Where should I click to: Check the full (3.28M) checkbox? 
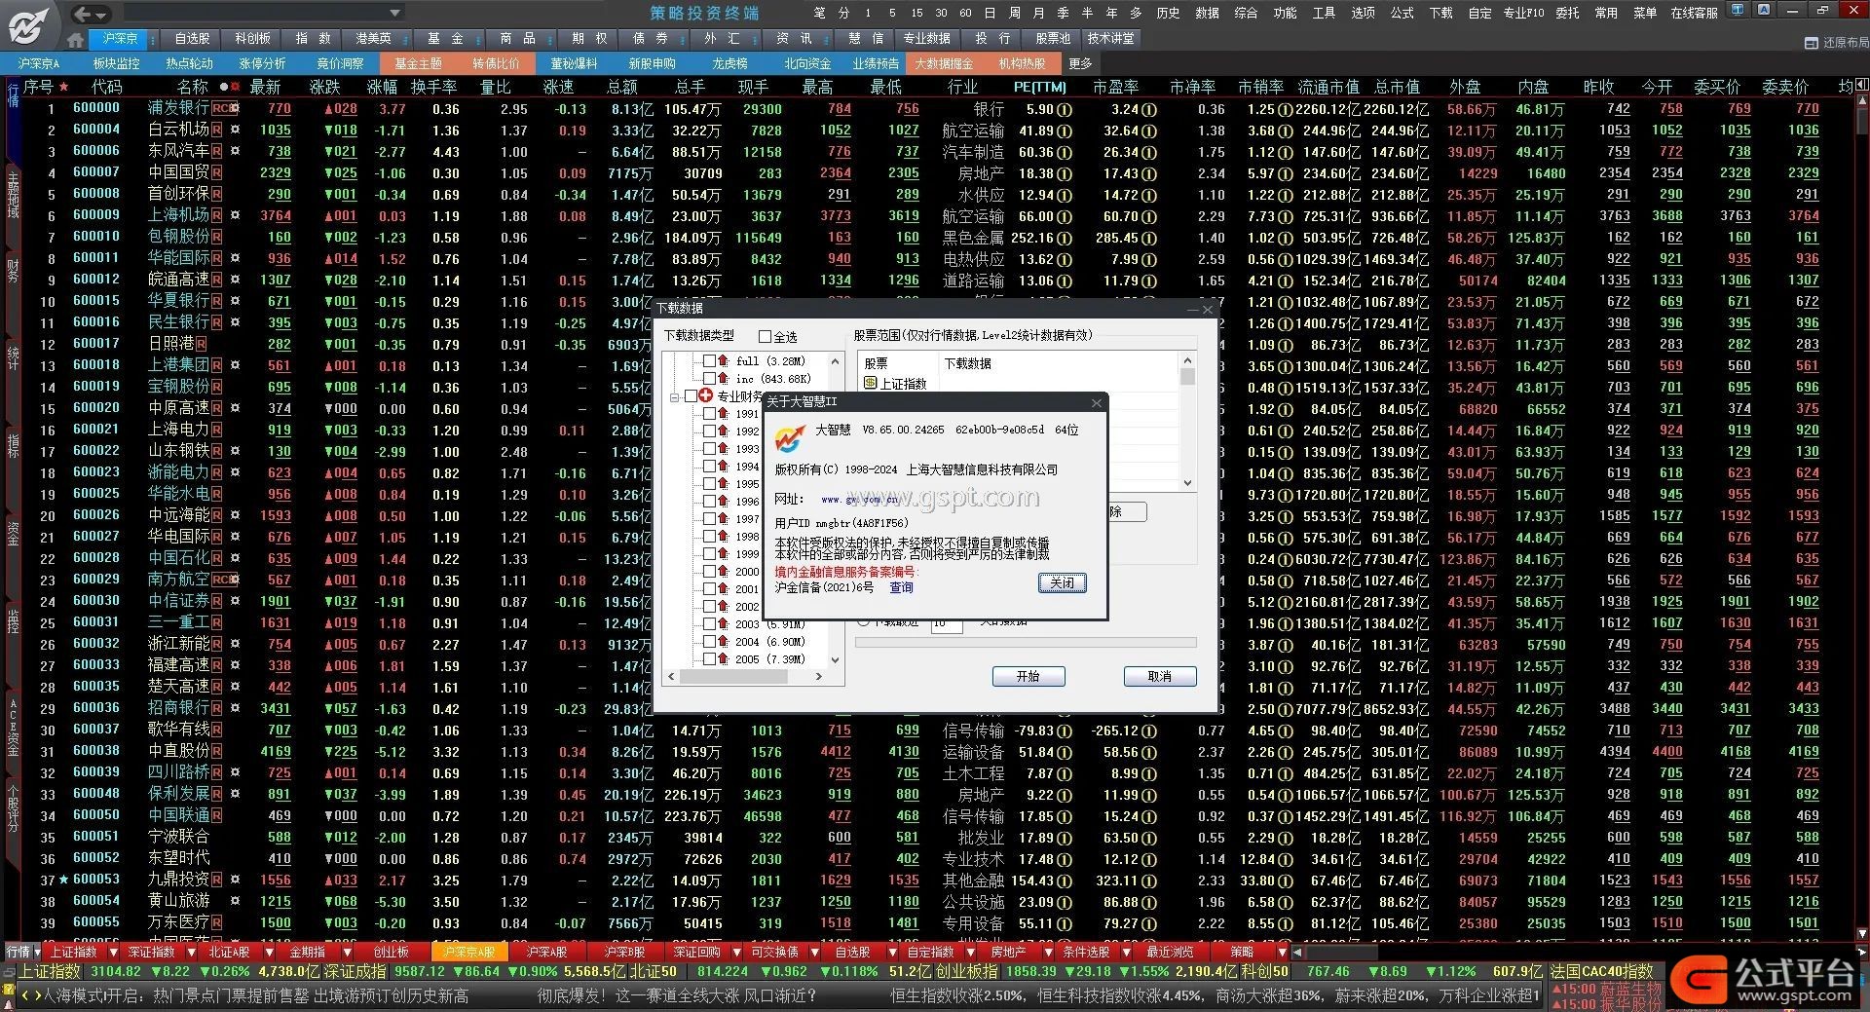pyautogui.click(x=709, y=360)
